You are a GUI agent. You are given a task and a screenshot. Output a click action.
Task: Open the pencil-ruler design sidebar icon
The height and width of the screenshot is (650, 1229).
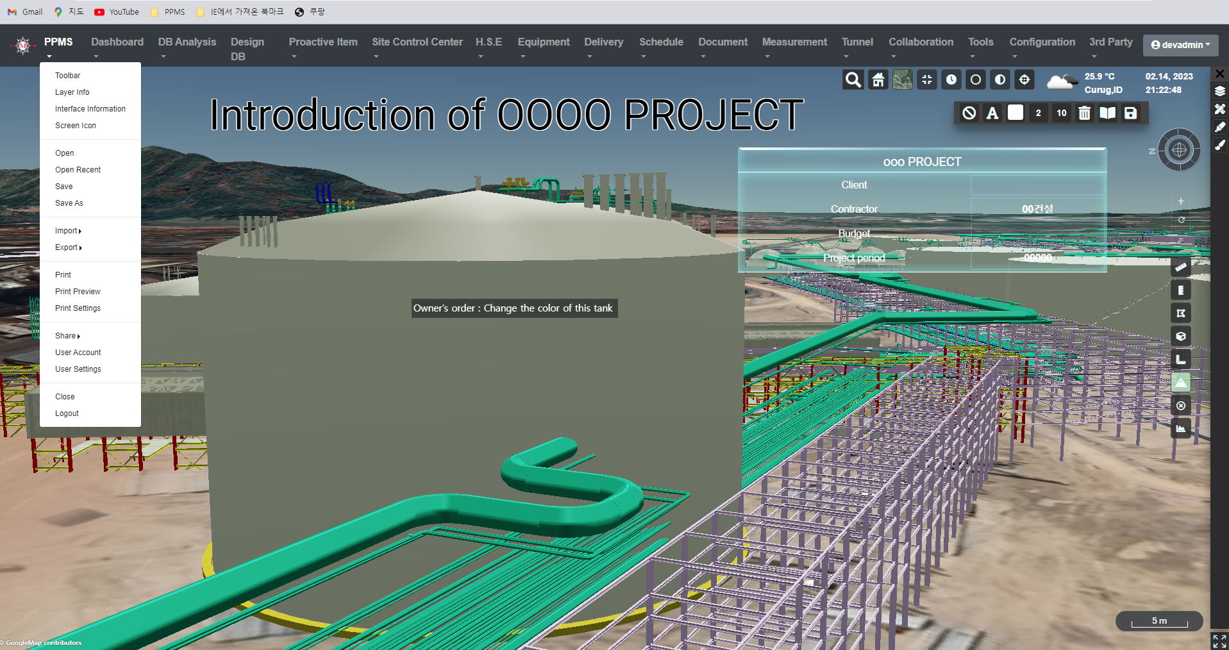click(x=1220, y=110)
